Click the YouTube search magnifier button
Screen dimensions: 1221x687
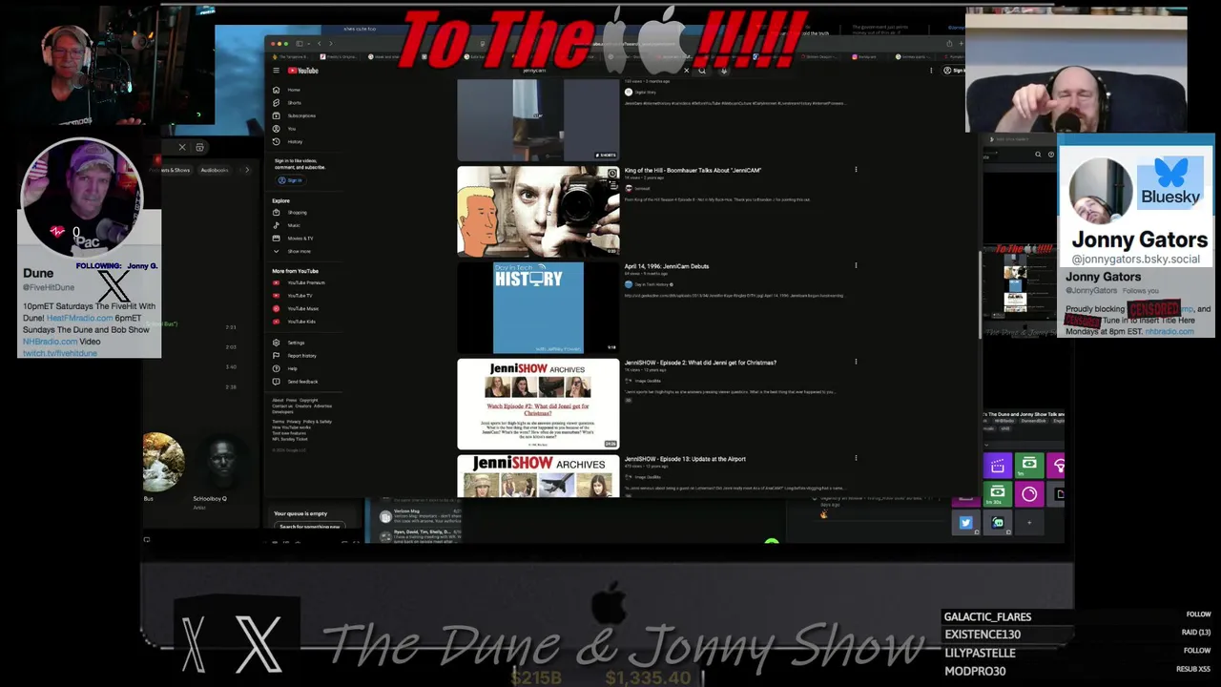tap(702, 71)
